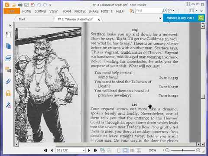Expand the navigation panel arrow
208x156 pixels.
click(x=10, y=26)
